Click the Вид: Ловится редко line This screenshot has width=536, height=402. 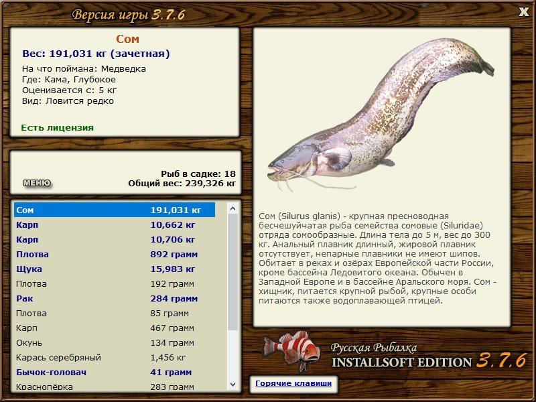tap(68, 101)
